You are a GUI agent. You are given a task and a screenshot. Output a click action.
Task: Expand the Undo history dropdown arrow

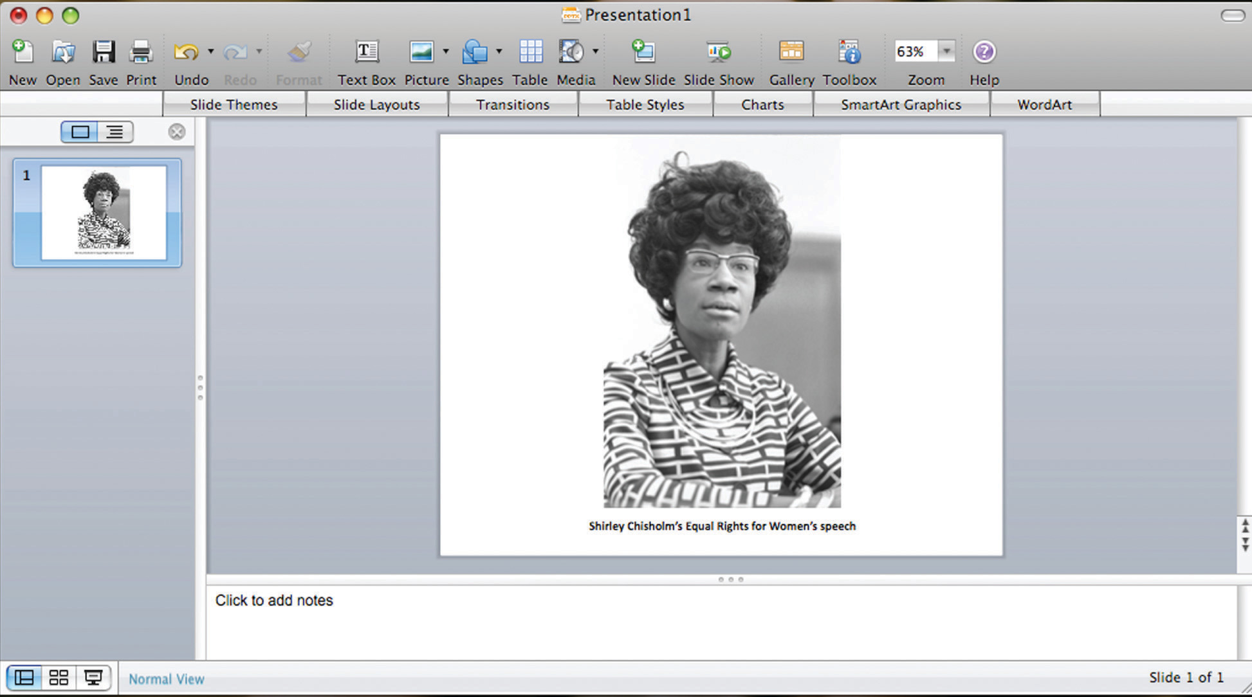click(x=210, y=51)
